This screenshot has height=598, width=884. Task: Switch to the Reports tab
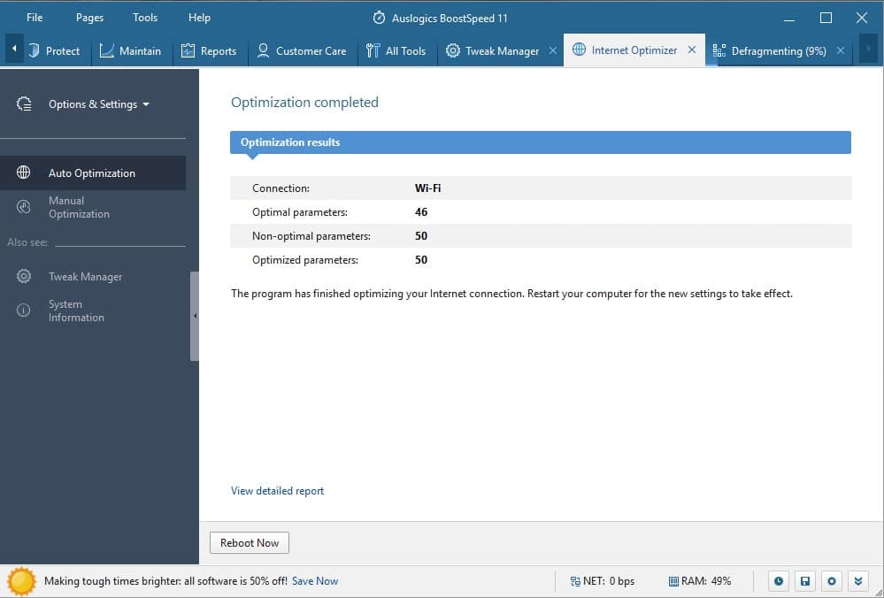[x=209, y=50]
